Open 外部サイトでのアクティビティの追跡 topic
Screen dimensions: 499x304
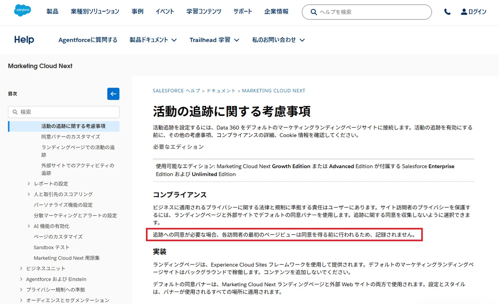tap(78, 169)
